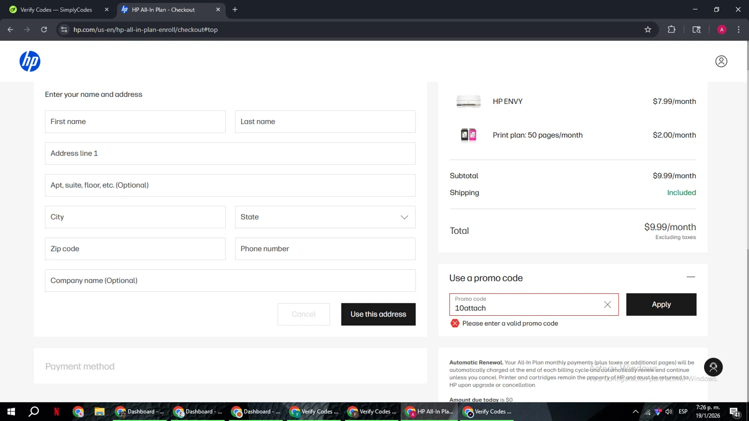The image size is (749, 421).
Task: Click the browser address bar URL
Action: [145, 29]
